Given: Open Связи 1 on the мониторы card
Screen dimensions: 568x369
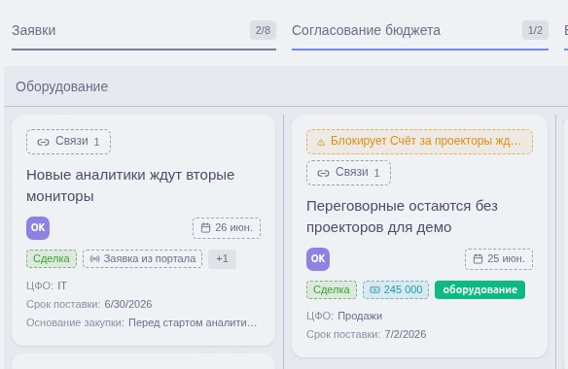Looking at the screenshot, I should point(68,142).
